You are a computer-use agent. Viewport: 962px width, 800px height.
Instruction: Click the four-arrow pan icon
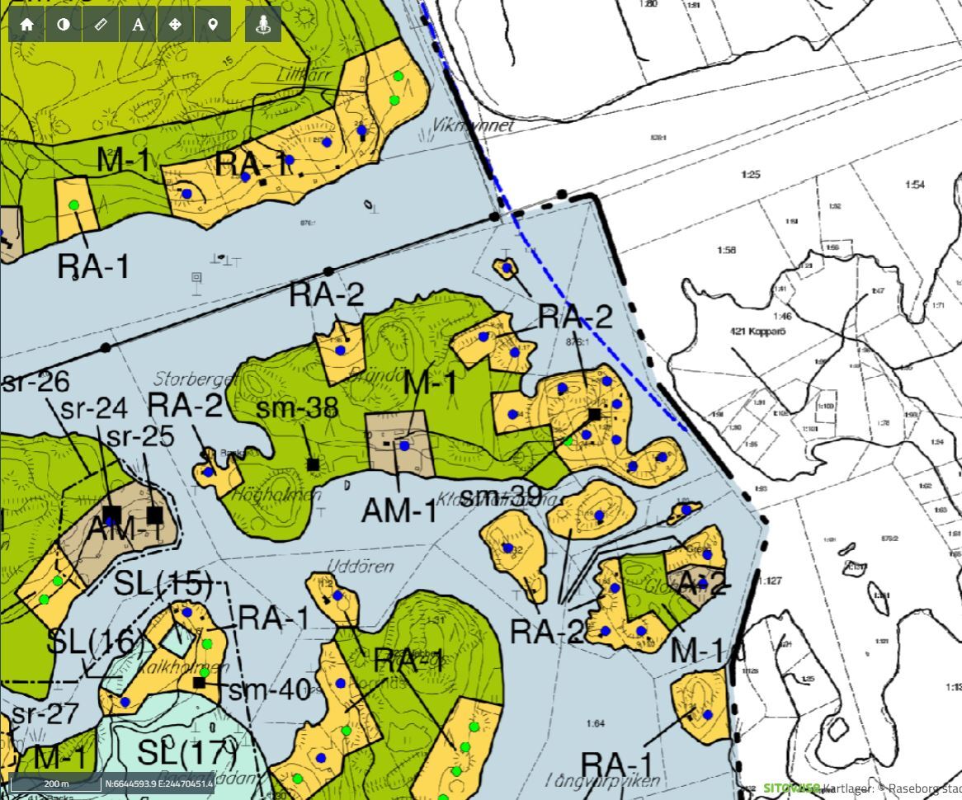175,24
